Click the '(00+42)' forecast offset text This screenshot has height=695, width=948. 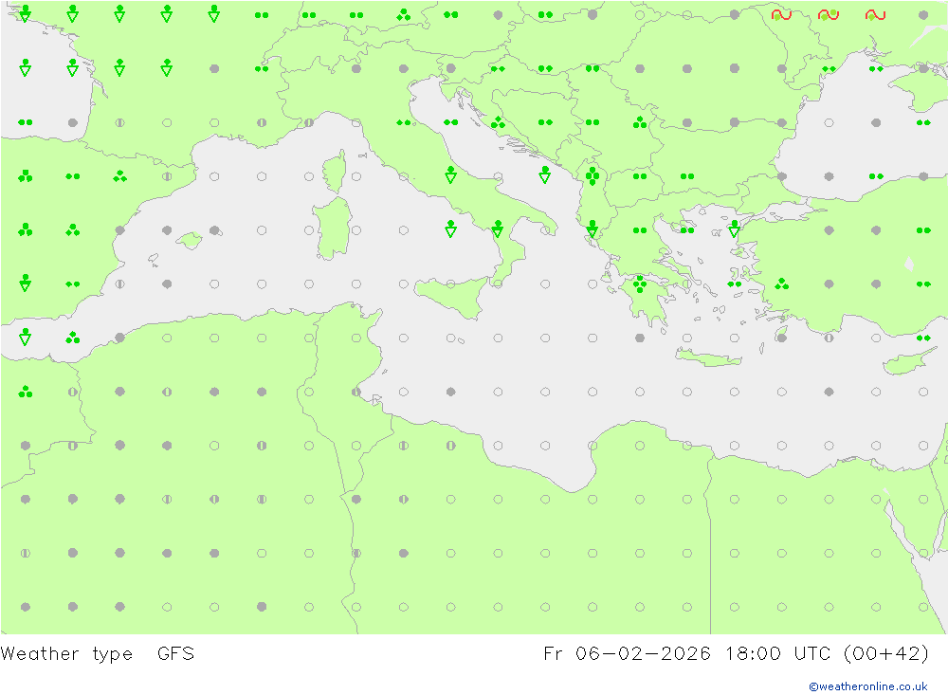coord(885,653)
